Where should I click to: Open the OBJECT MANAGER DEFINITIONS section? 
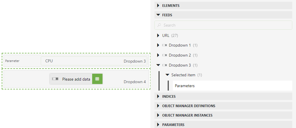coord(223,106)
